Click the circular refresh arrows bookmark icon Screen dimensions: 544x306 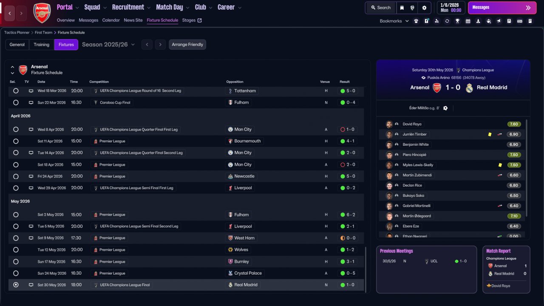pos(447,21)
